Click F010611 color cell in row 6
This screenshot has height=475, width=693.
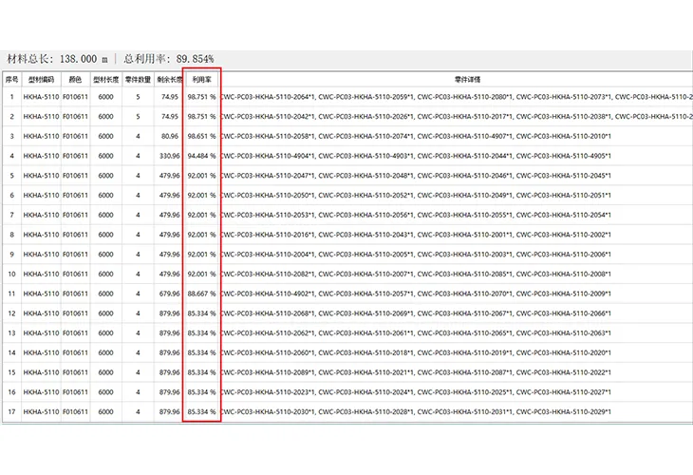[76, 195]
